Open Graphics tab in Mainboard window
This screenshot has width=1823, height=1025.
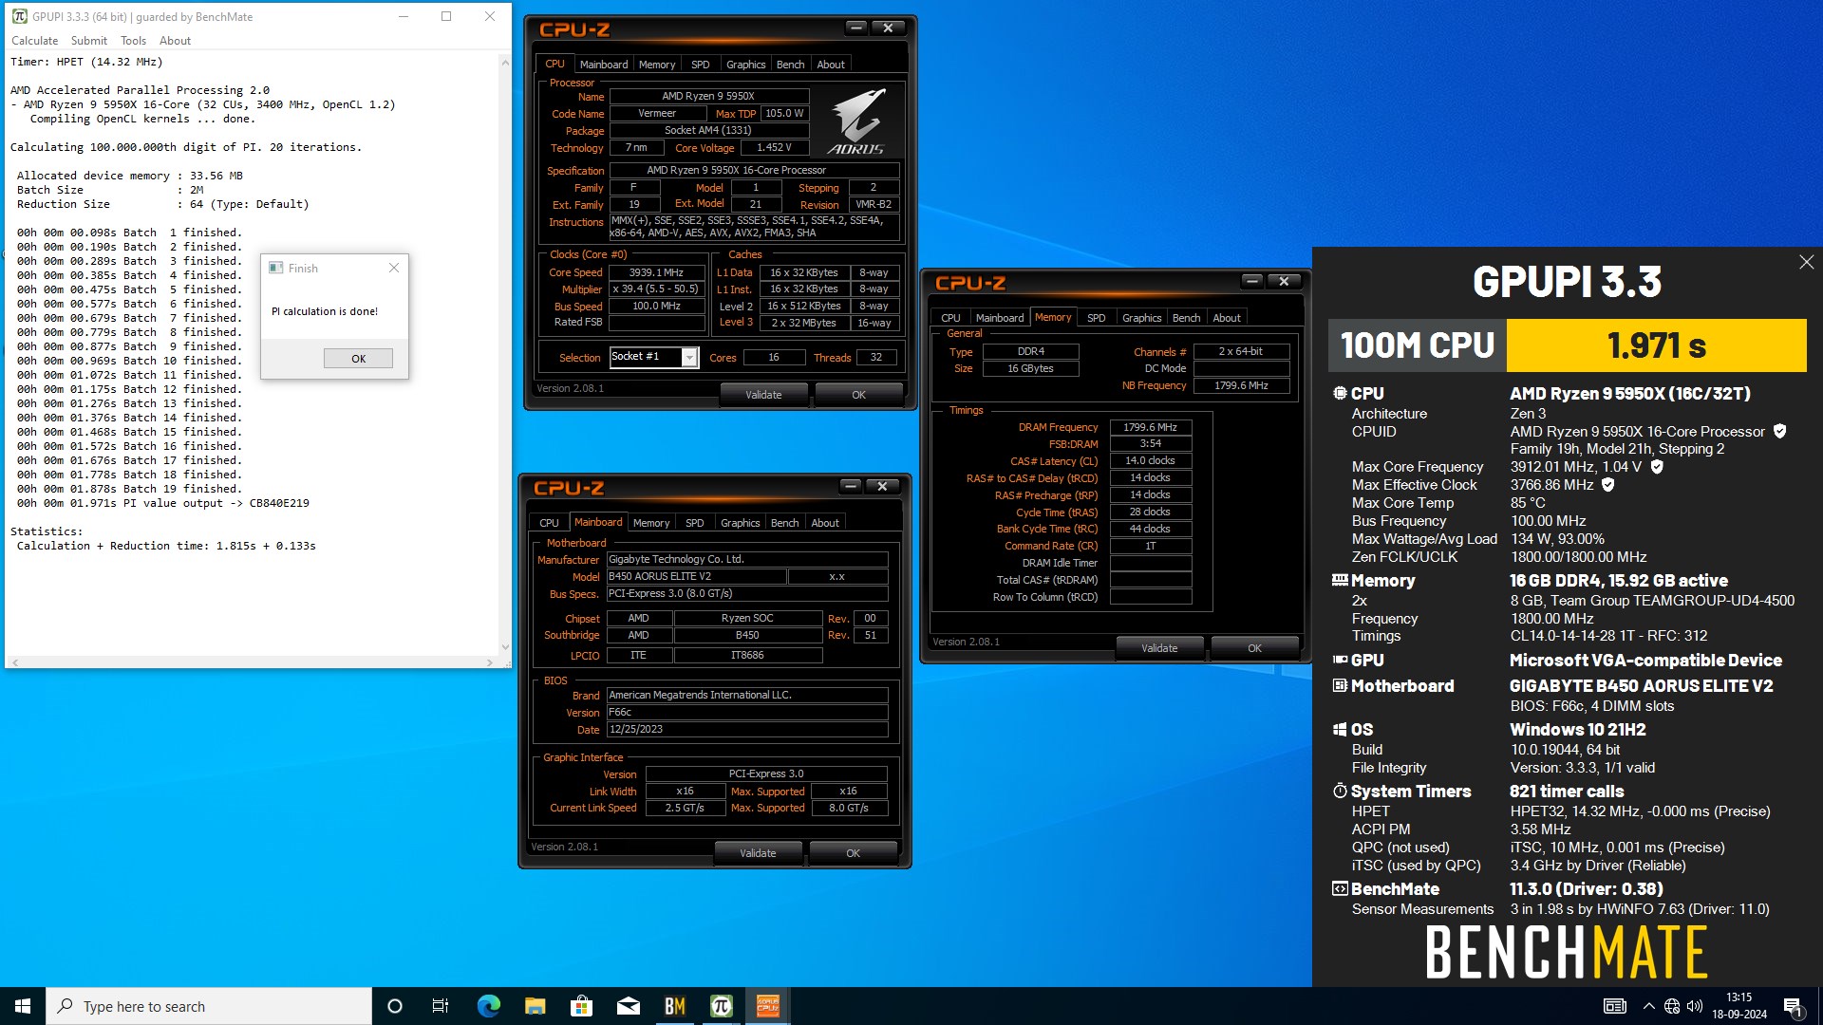[x=740, y=523]
